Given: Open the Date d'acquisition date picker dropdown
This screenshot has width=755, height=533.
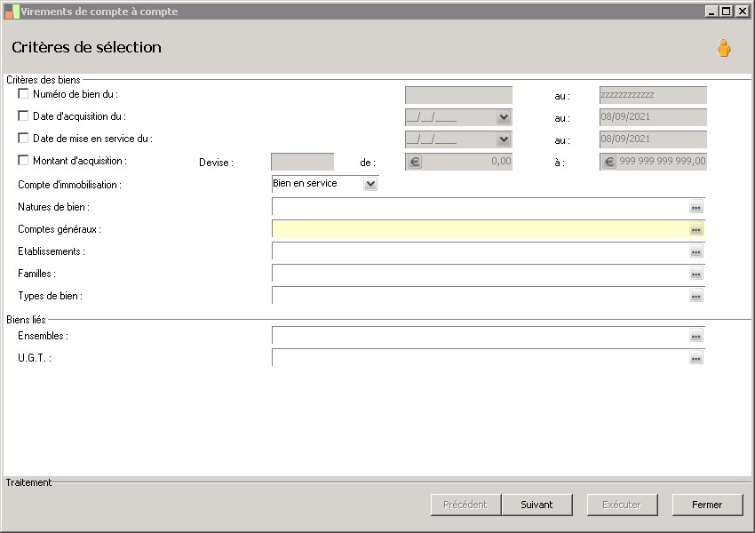Looking at the screenshot, I should click(x=504, y=117).
